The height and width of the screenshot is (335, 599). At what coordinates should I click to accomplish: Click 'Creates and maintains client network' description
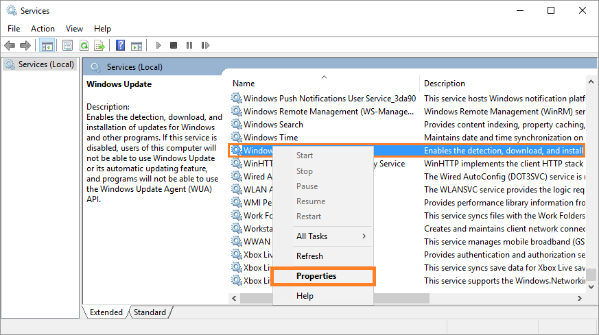click(x=504, y=229)
